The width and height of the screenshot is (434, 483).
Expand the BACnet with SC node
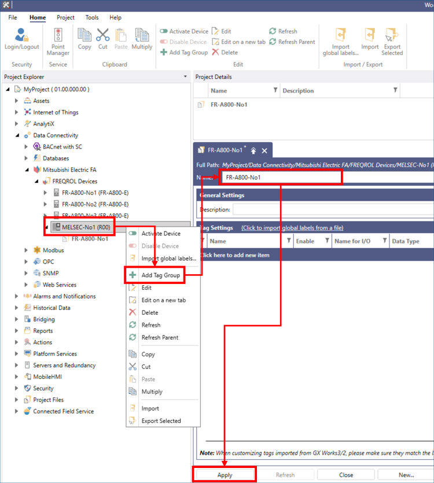point(26,146)
